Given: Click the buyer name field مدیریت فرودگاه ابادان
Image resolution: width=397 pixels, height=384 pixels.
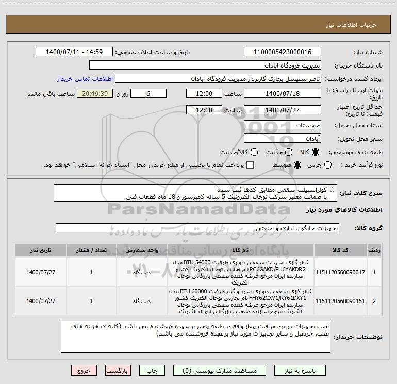Looking at the screenshot, I should pyautogui.click(x=205, y=65).
